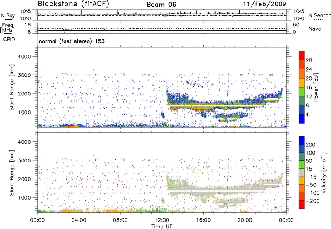Click the "1000" tick in the velocity panel
The height and width of the screenshot is (229, 331).
click(24, 198)
